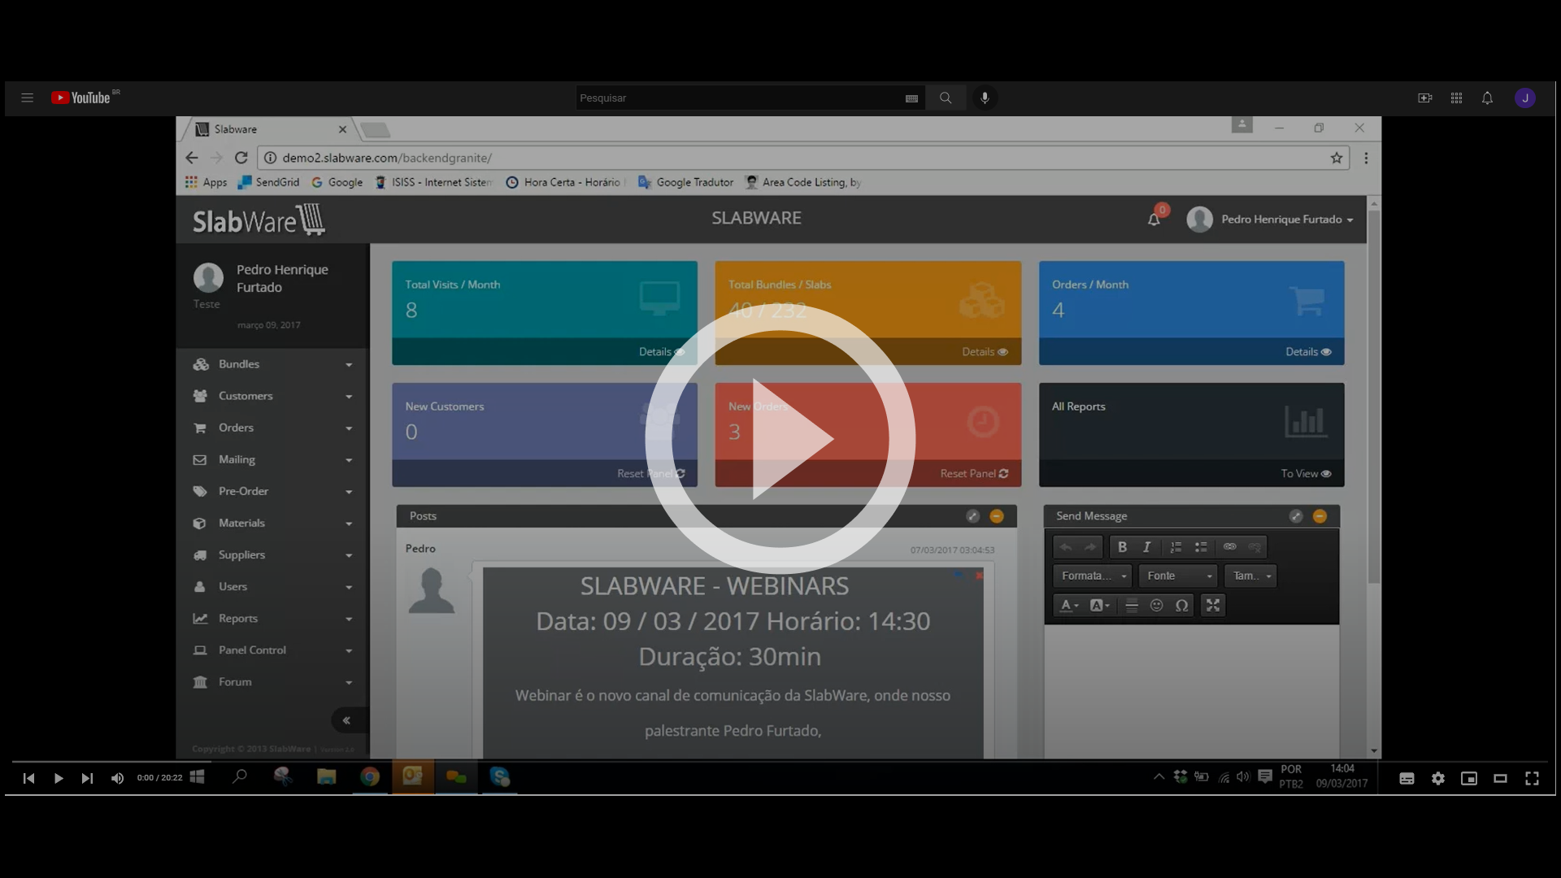Click the small play button in player bar
This screenshot has height=878, width=1561.
coord(59,778)
